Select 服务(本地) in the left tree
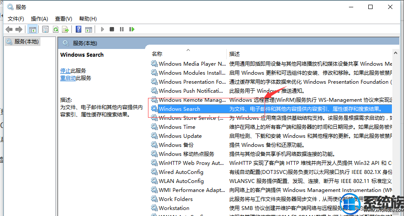404x216 pixels. (22, 41)
